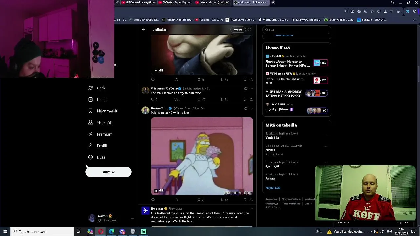Open trending topic Venäjälle
Viewport: 420px width, 236px height.
(x=272, y=138)
